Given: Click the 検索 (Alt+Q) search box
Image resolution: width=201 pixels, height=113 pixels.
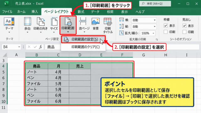Looking at the screenshot, I should coord(155,3).
